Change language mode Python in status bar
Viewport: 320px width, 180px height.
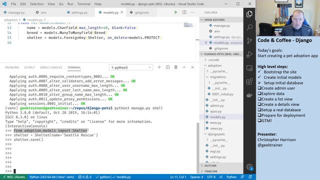tap(231, 177)
